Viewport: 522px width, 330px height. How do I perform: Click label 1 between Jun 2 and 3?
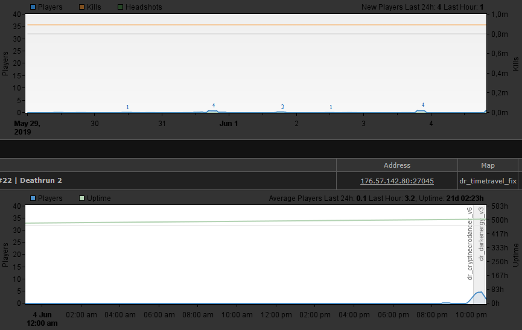(331, 107)
